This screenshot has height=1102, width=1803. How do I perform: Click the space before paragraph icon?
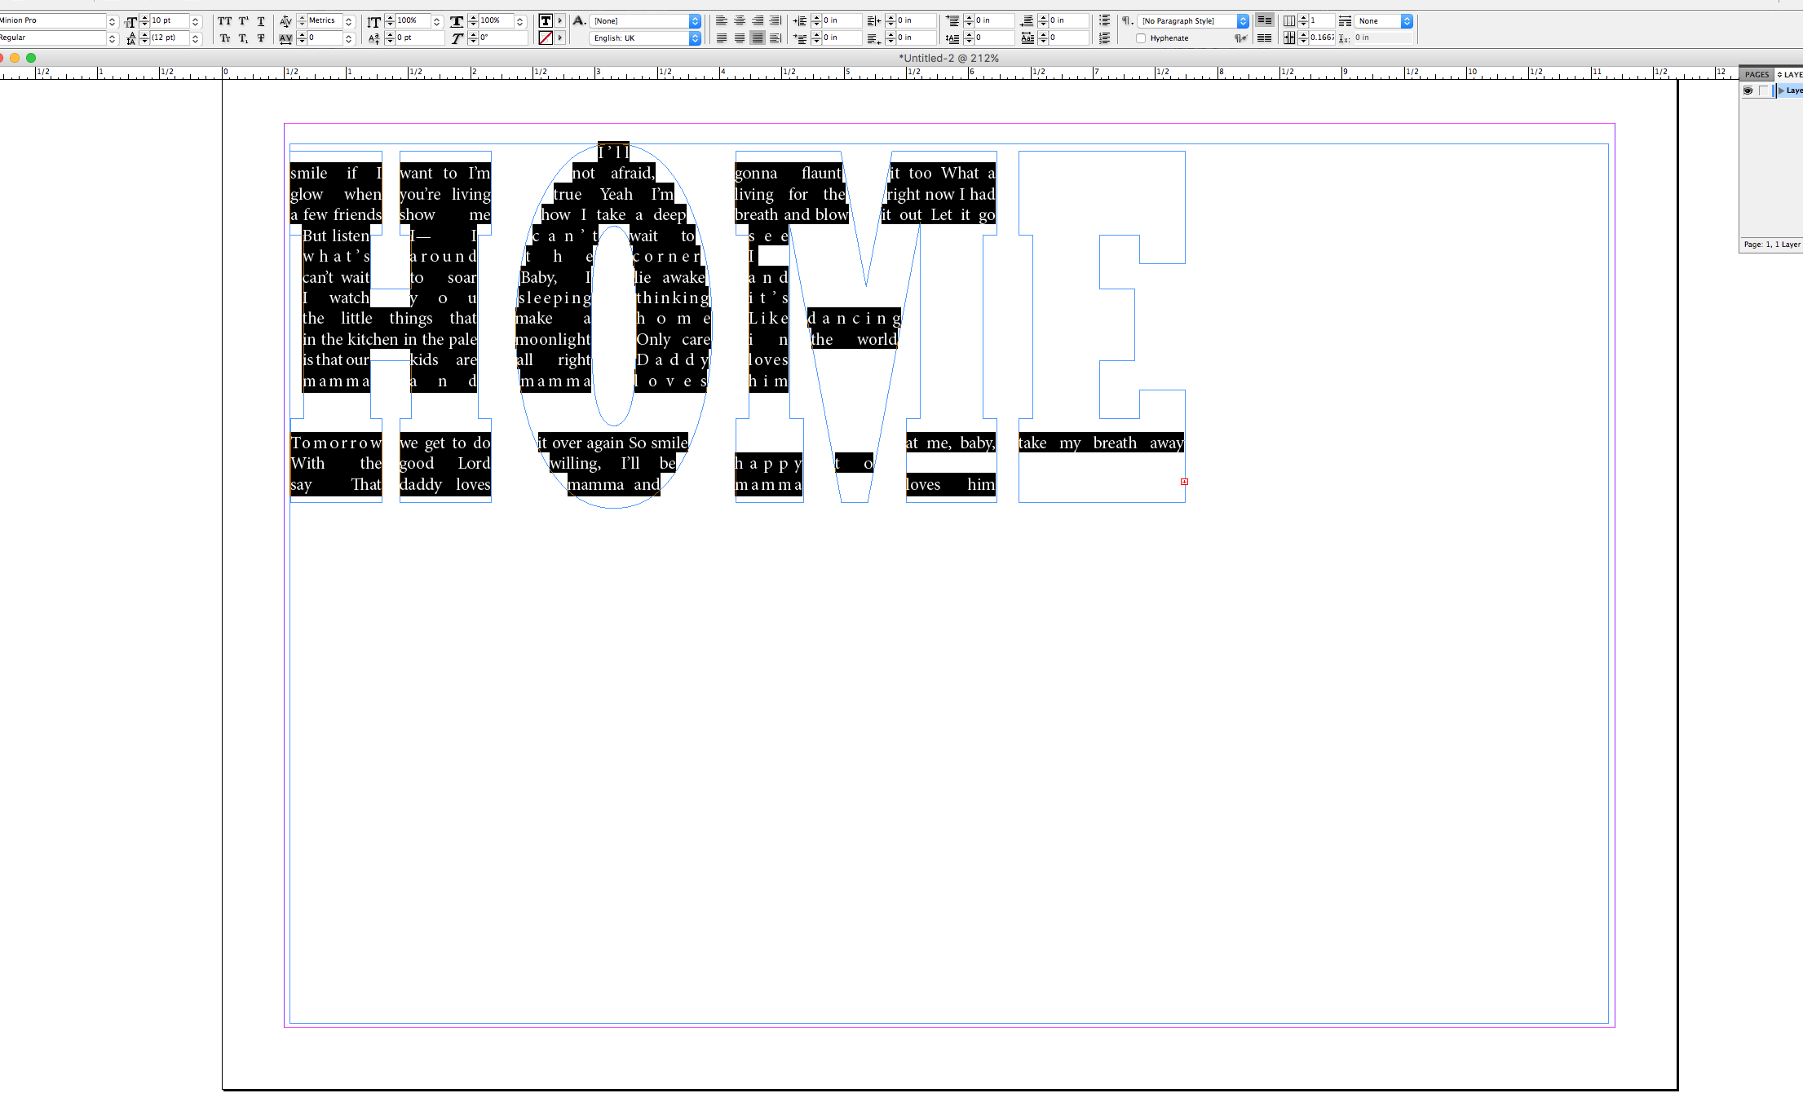[x=952, y=21]
